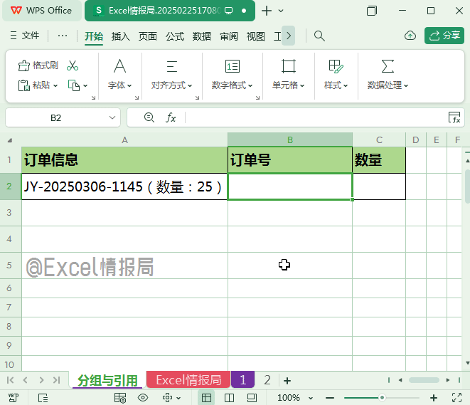Image resolution: width=470 pixels, height=405 pixels.
Task: Open the Data Processing (数据处理) group
Action: [388, 74]
